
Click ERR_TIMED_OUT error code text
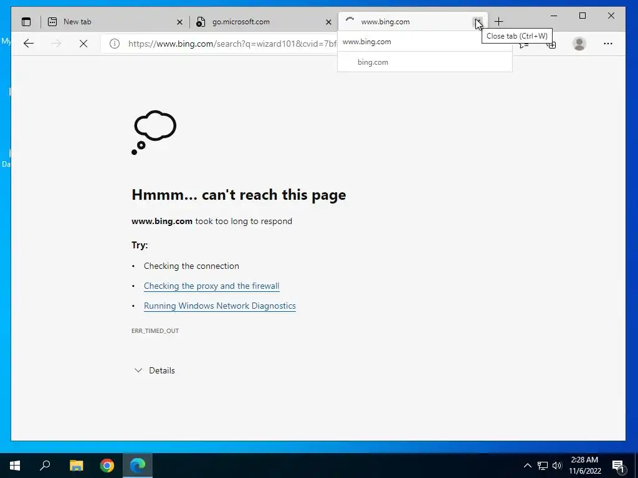(155, 331)
